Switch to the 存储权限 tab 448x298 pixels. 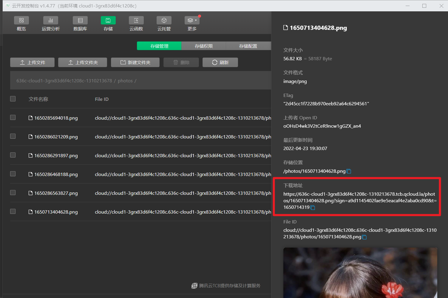click(x=204, y=46)
